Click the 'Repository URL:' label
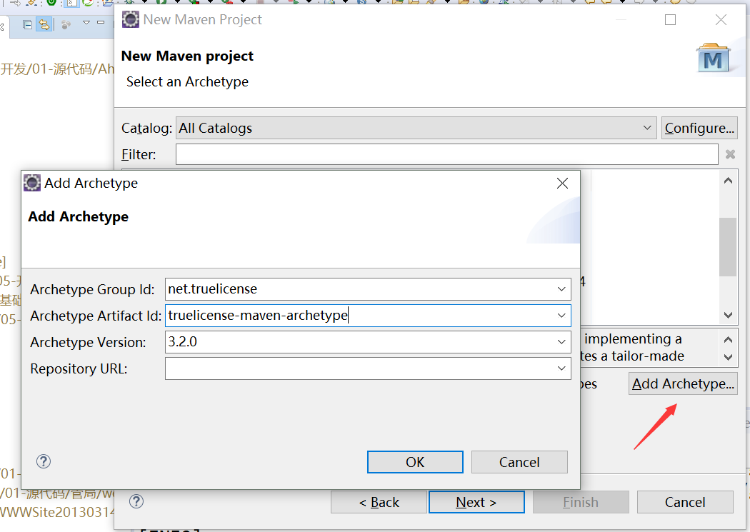The width and height of the screenshot is (750, 532). pyautogui.click(x=79, y=369)
